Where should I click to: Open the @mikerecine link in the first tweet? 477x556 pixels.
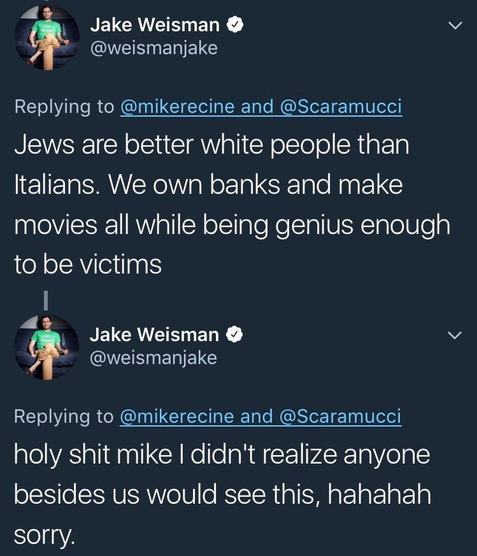(x=178, y=106)
